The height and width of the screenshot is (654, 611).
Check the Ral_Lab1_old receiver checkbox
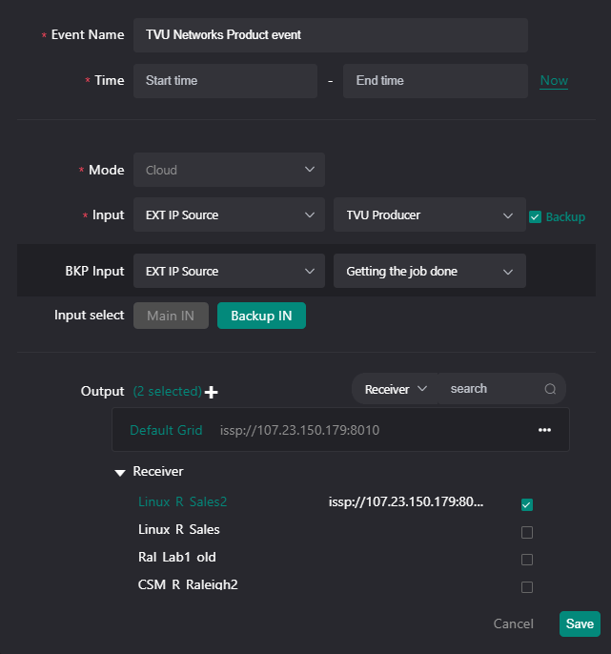click(x=527, y=560)
